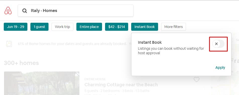The image size is (239, 95).
Task: Click the search magnifier icon
Action: [x=25, y=10]
